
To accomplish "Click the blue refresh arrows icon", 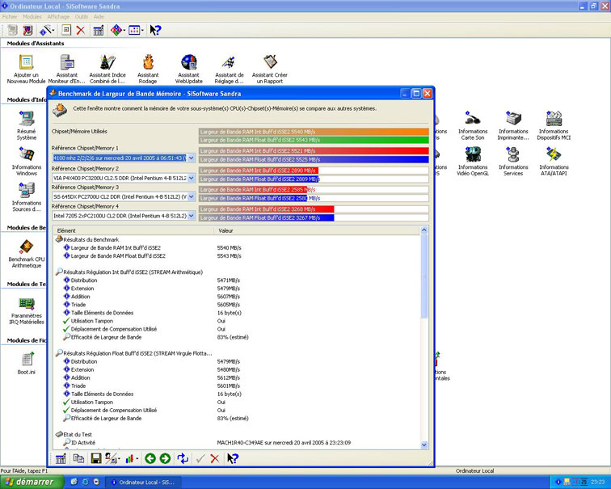I will [183, 458].
